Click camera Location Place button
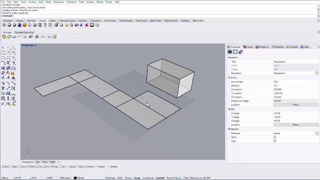The height and width of the screenshot is (180, 320). pos(296,104)
